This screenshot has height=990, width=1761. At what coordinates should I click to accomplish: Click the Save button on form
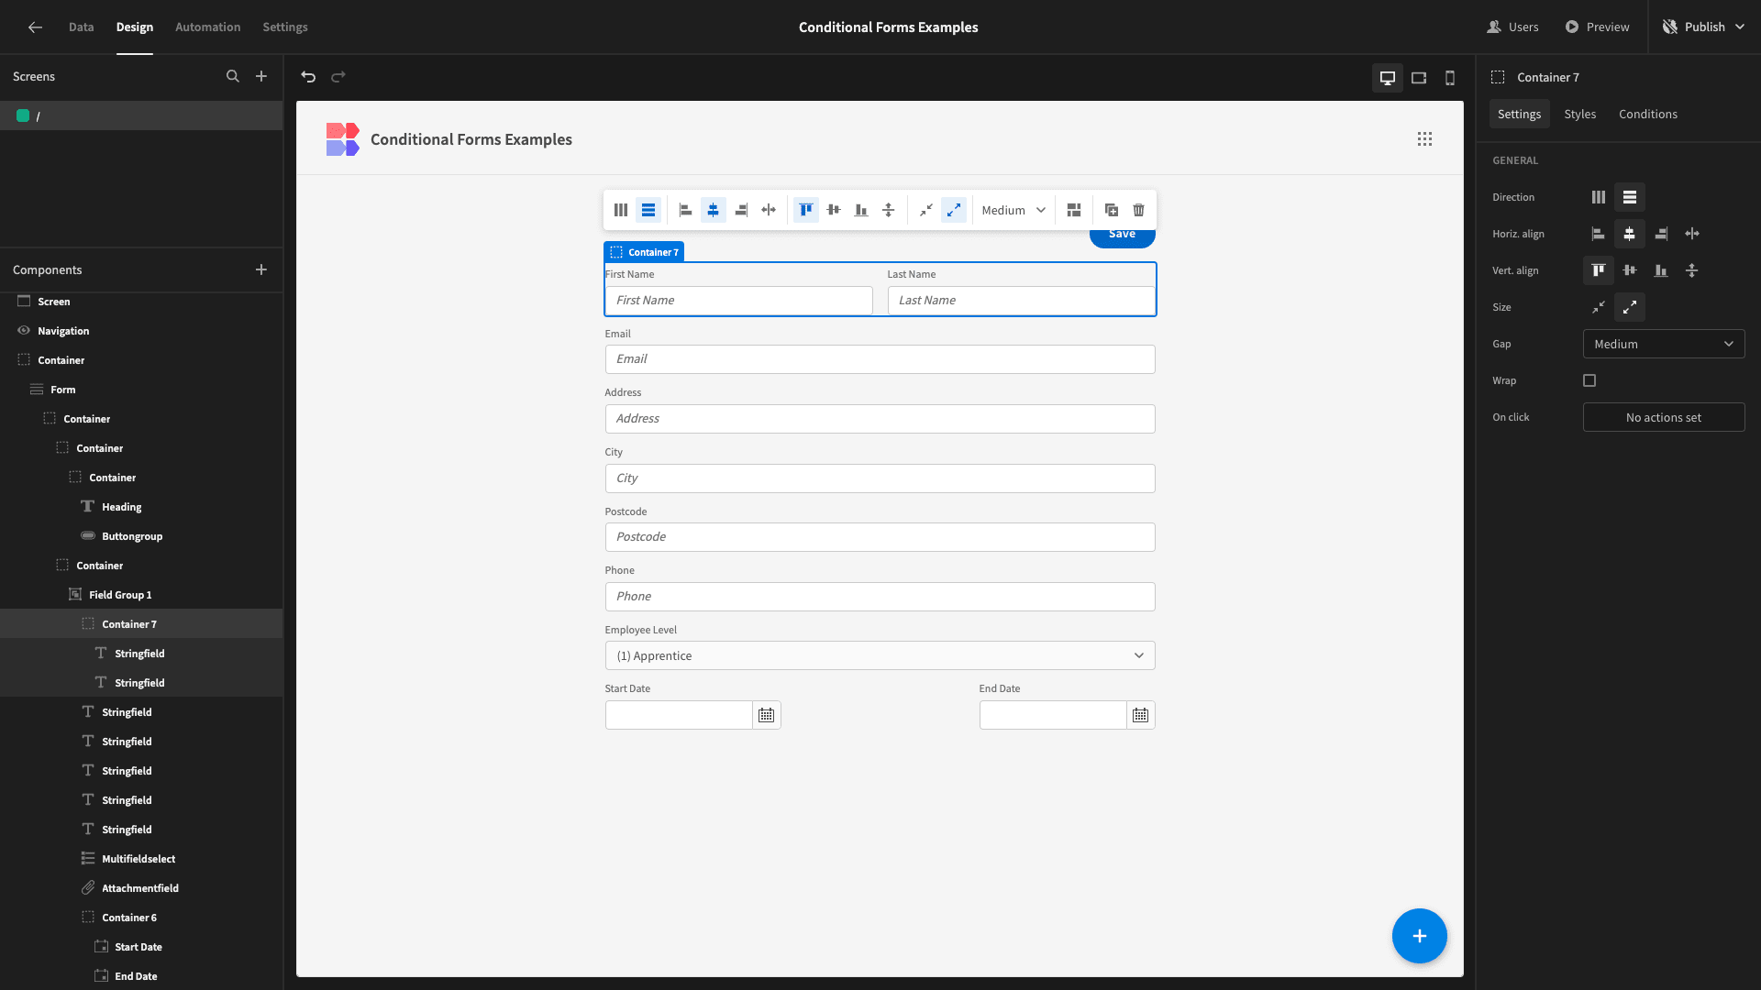point(1121,234)
